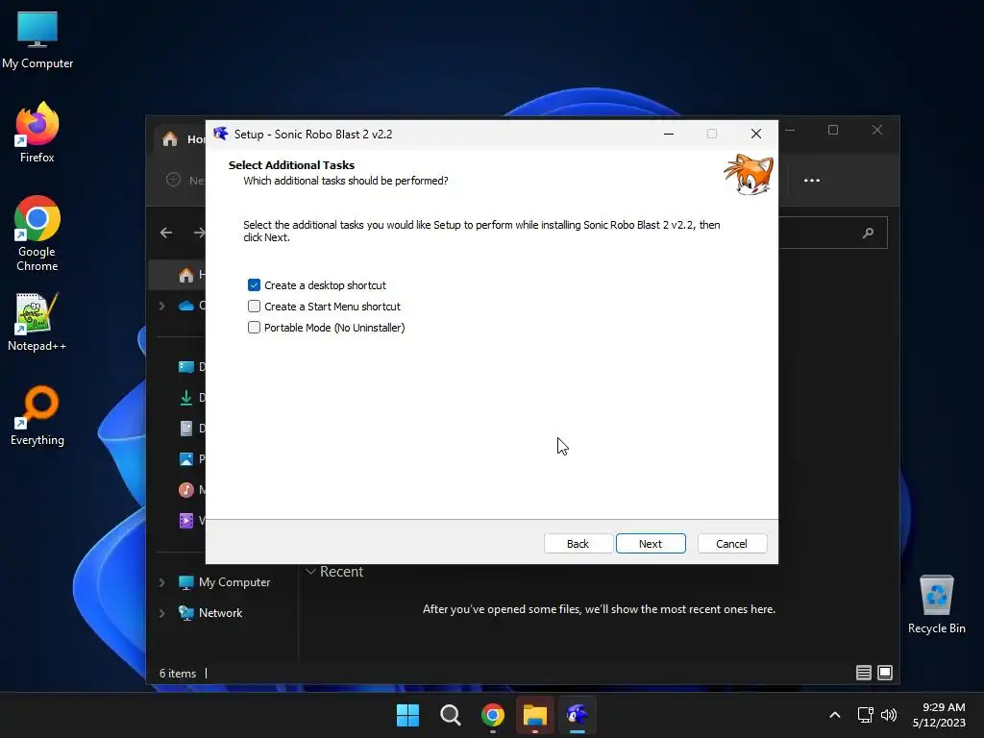984x738 pixels.
Task: Open Music quick access icon in Explorer
Action: tap(185, 489)
